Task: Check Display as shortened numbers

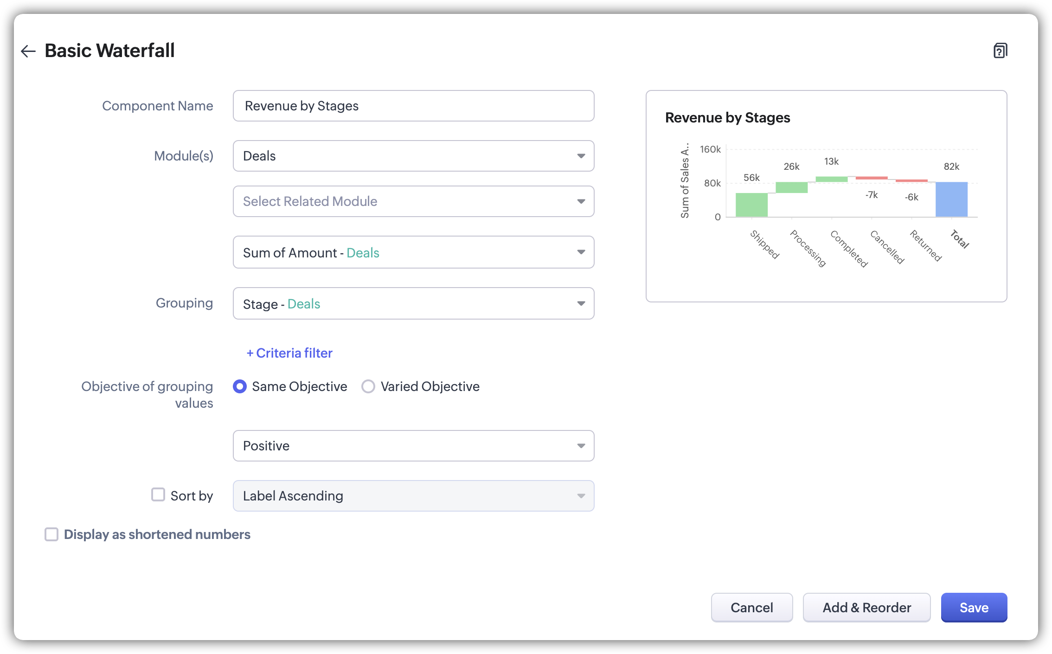Action: click(x=51, y=534)
